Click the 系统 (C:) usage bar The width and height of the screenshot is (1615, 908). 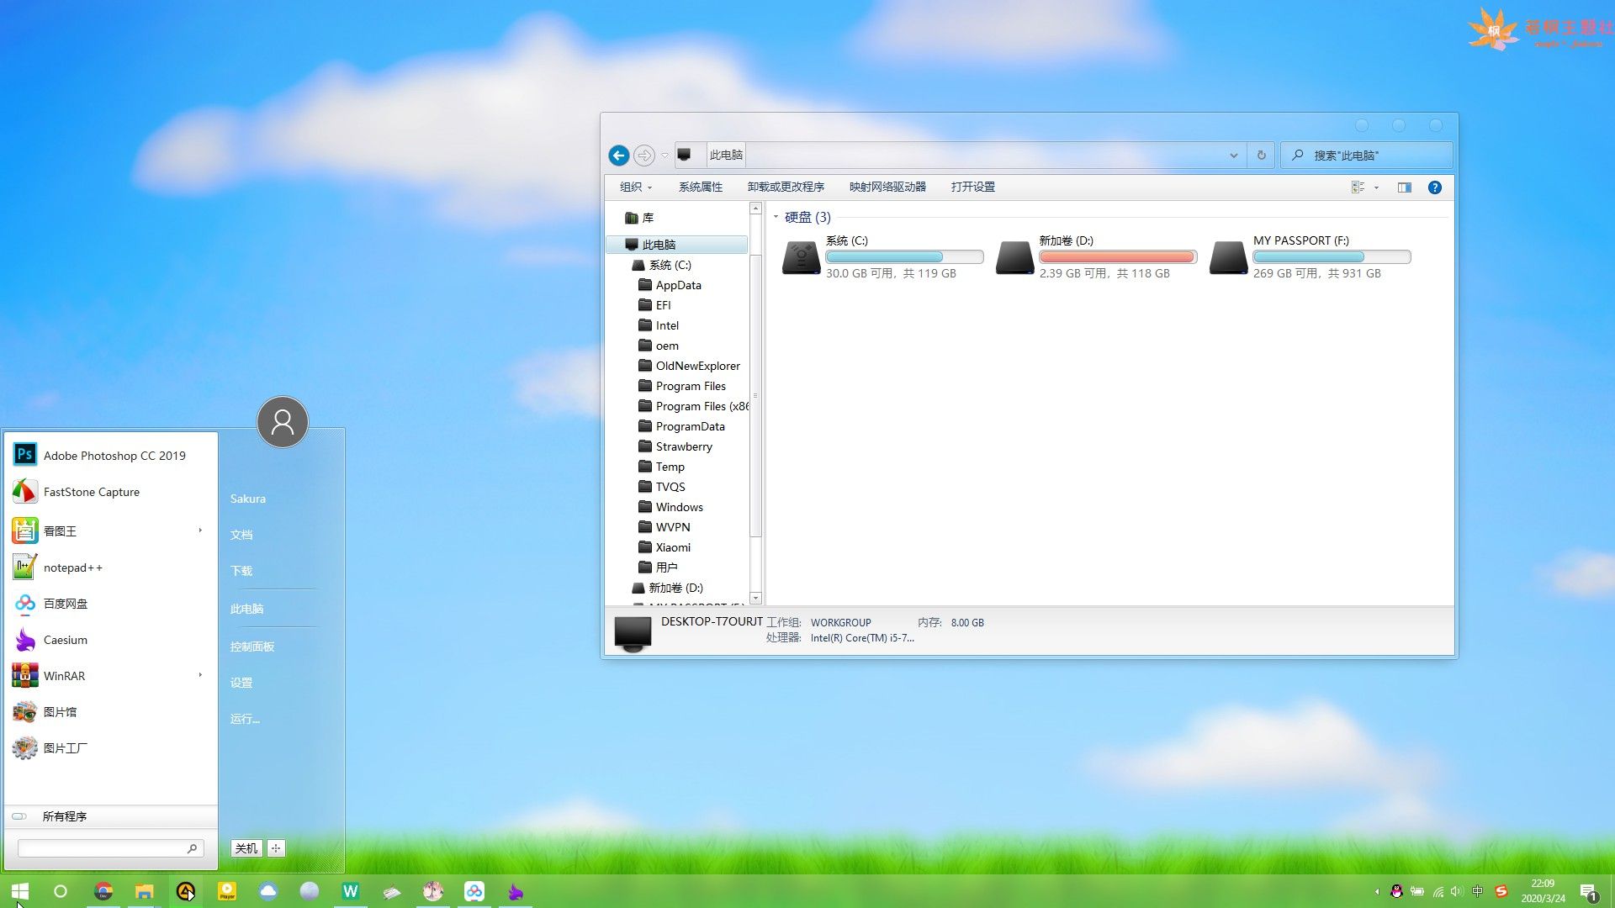[904, 257]
